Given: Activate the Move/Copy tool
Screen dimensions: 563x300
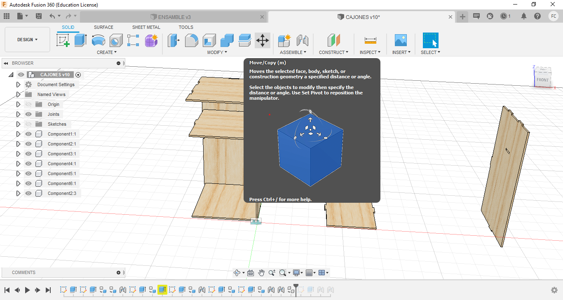Looking at the screenshot, I should pos(263,40).
